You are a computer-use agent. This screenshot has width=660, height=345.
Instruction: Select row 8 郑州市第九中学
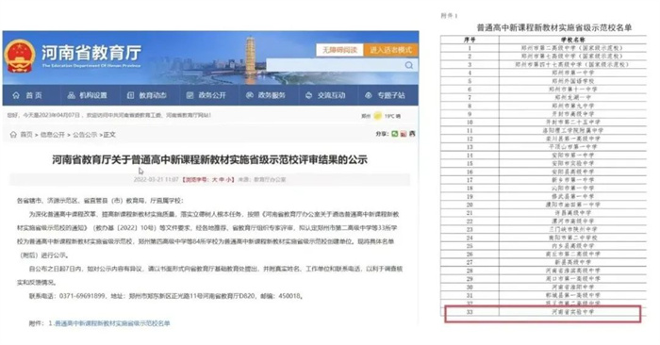(x=543, y=106)
